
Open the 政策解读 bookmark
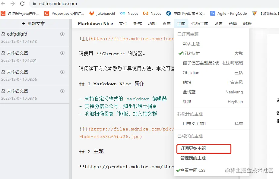(265, 13)
